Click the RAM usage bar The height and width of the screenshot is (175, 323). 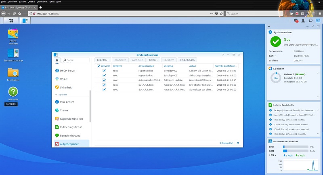[296, 151]
